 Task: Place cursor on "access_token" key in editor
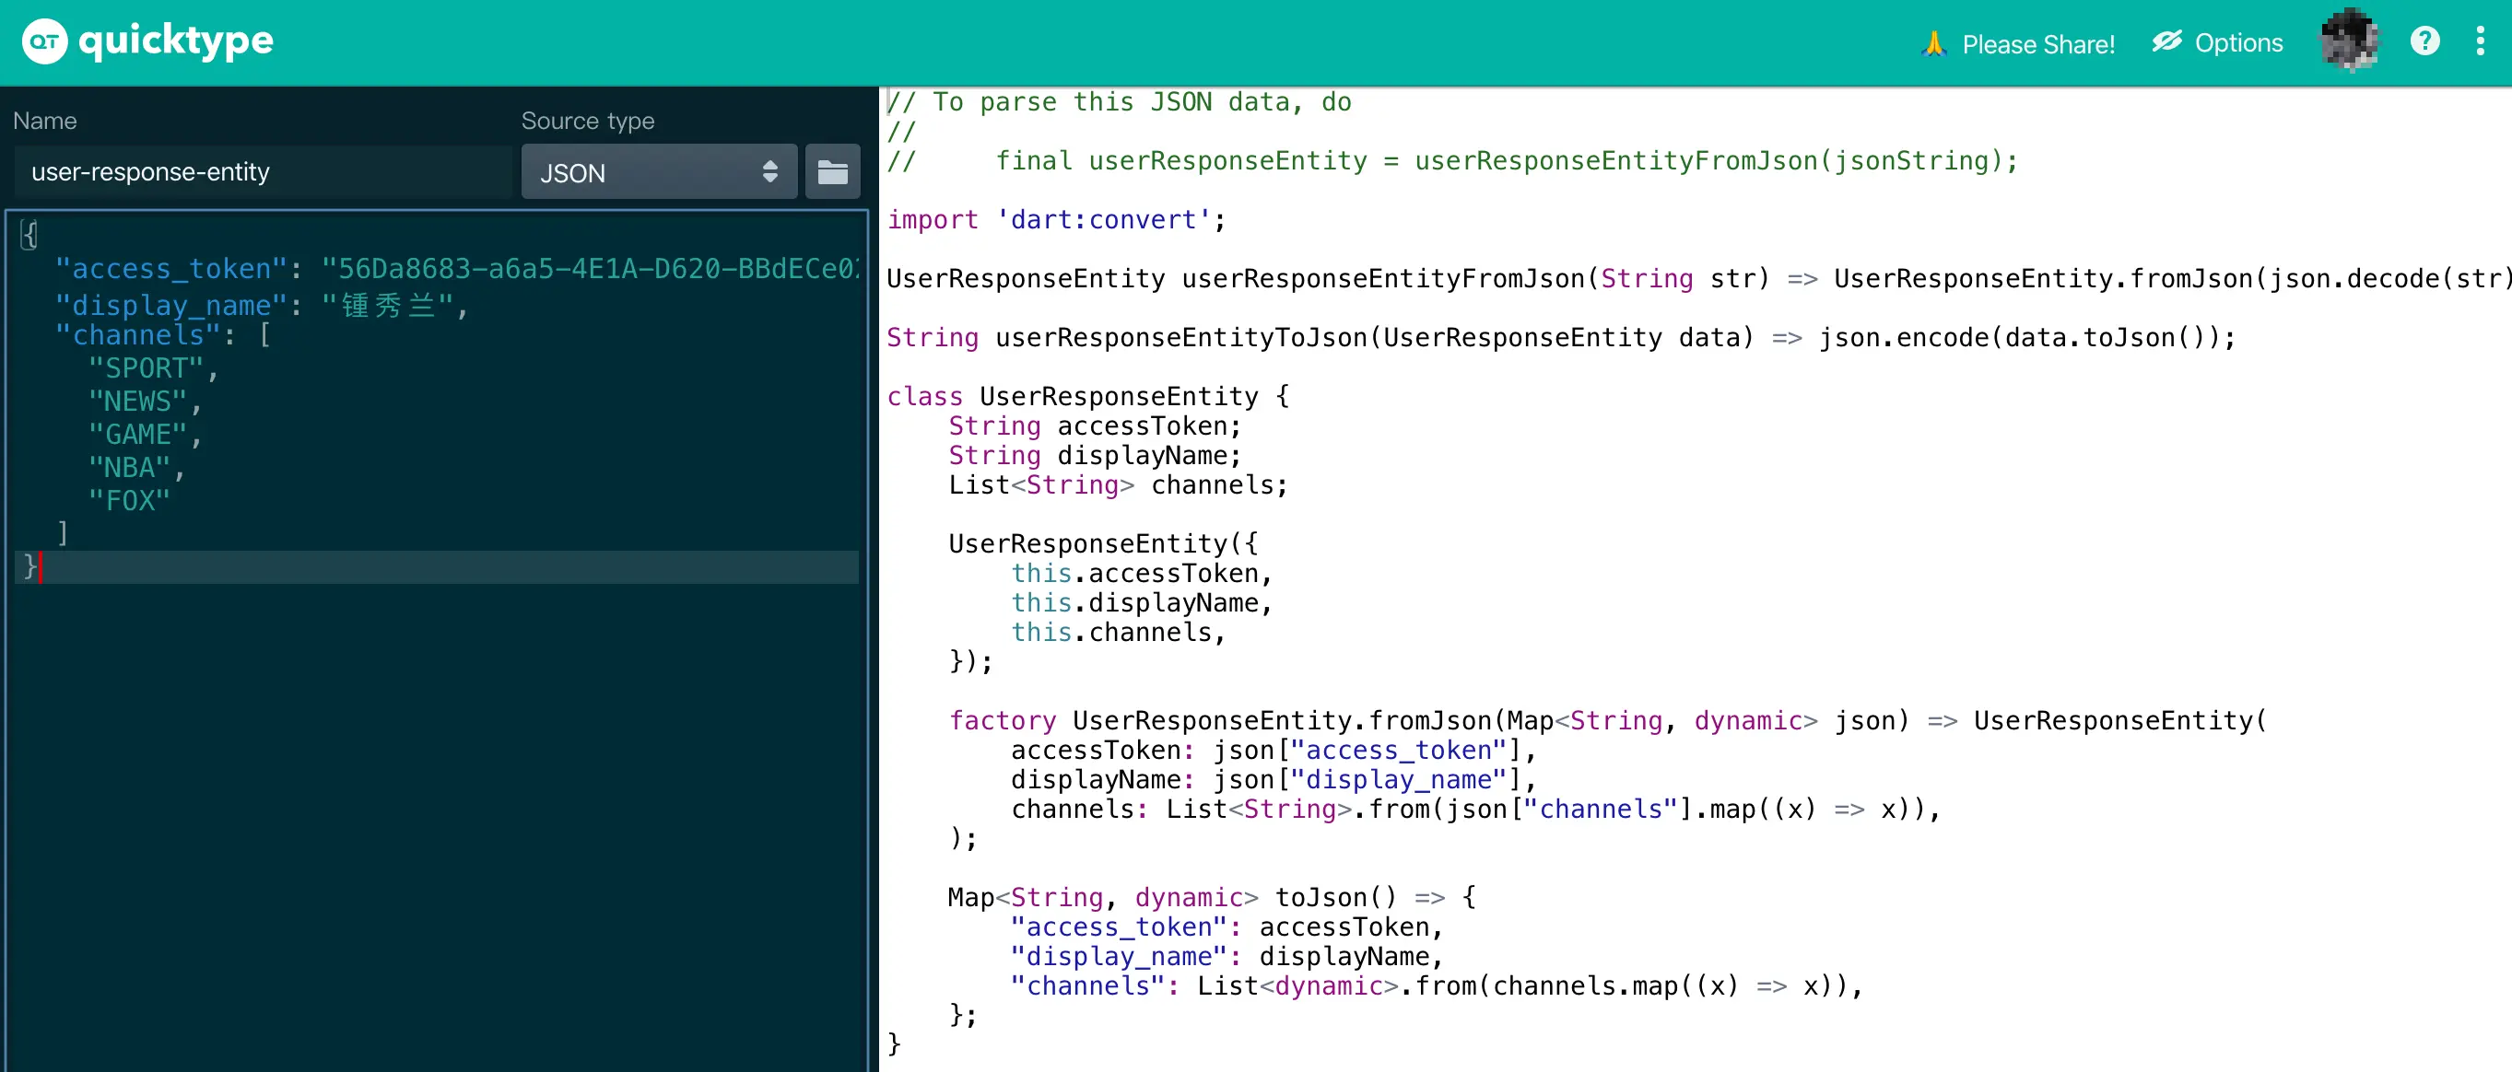coord(170,269)
